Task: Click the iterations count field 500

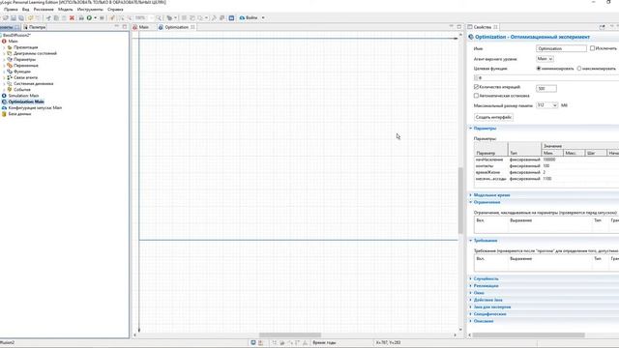Action: coord(546,88)
